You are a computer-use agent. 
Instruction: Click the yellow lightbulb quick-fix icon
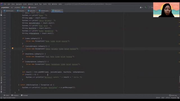[x=13, y=49]
